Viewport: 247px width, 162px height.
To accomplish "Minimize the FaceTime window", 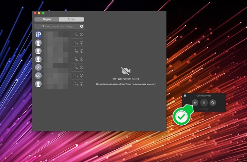I will (x=39, y=13).
